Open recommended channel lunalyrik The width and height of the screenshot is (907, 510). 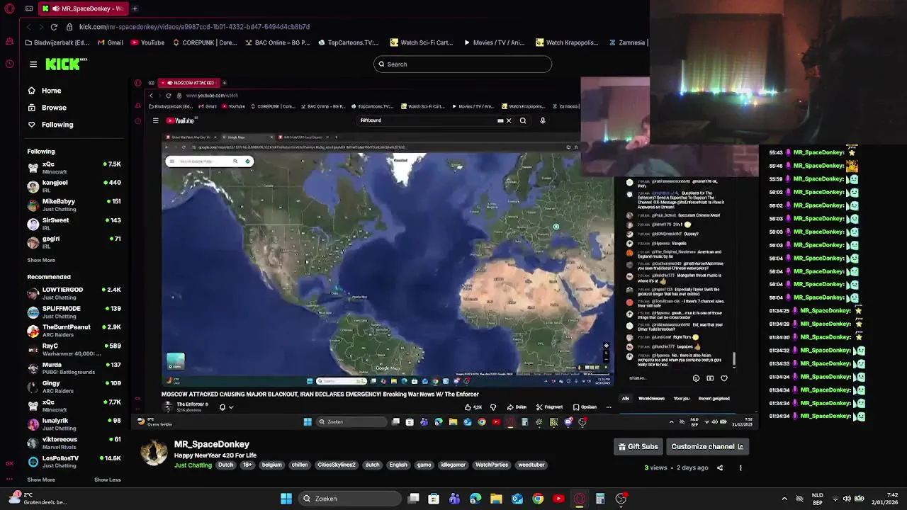74,424
